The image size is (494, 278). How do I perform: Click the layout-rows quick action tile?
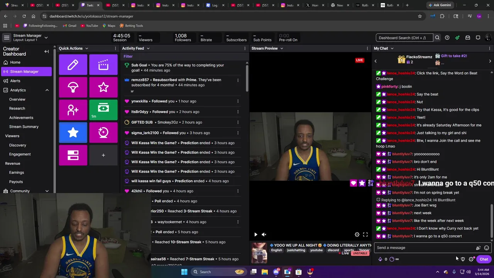[73, 155]
